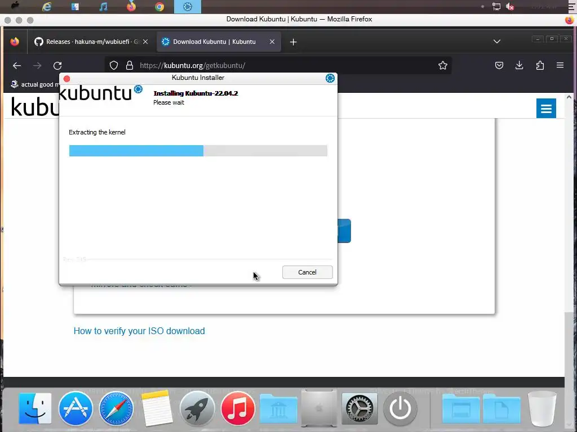
Task: Open Finder in the dock
Action: (x=35, y=408)
